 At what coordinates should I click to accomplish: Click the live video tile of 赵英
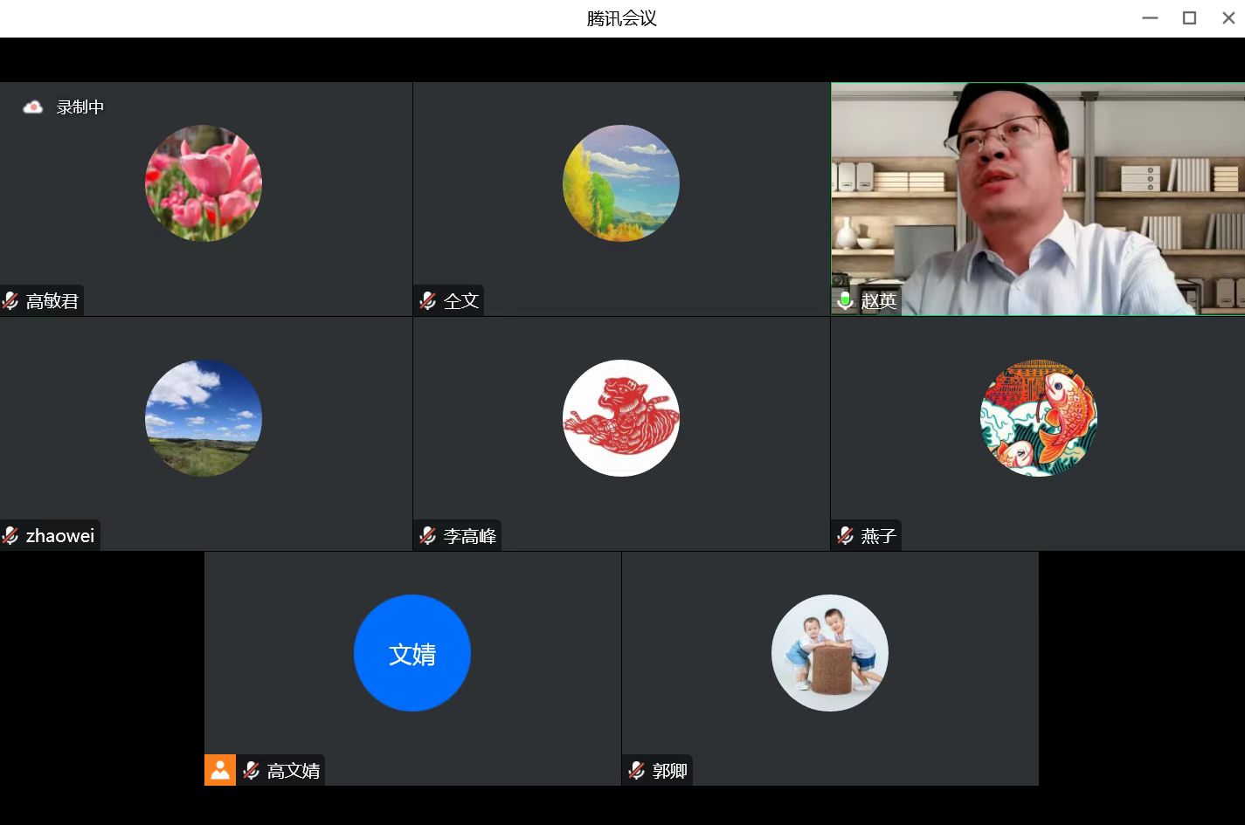(x=1037, y=199)
